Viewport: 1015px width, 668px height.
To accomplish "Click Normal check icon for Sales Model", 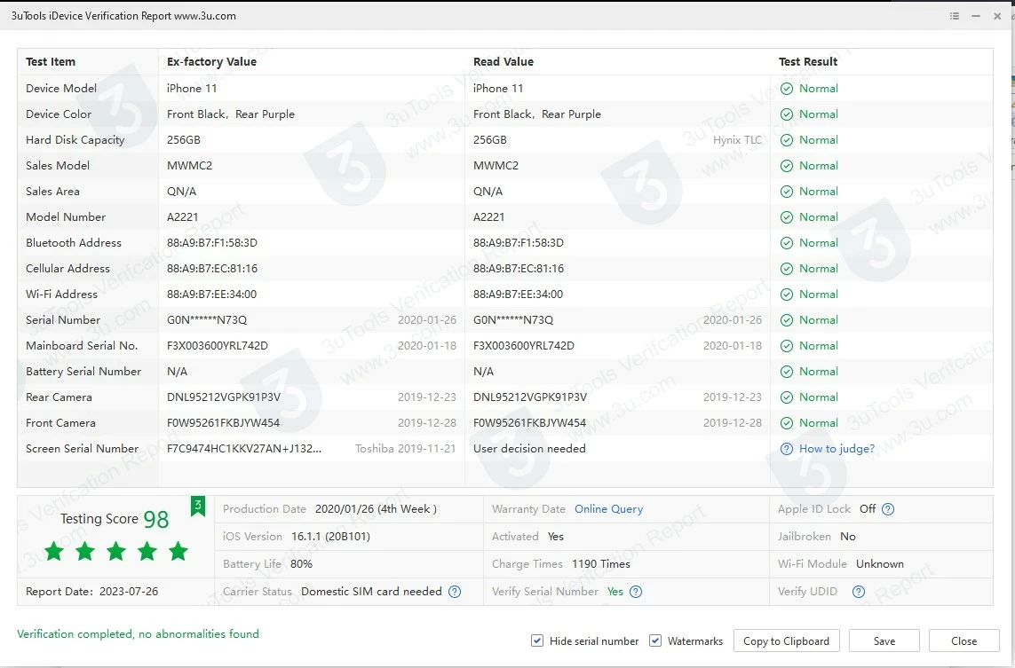I will click(x=787, y=166).
